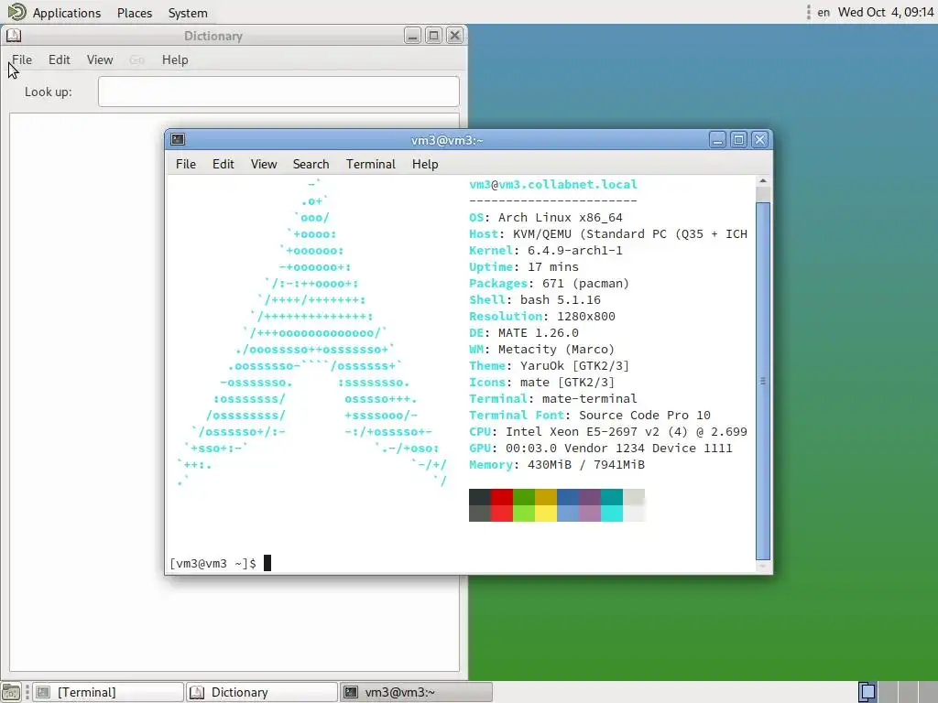Switch to [Terminal] taskbar button
The image size is (938, 703).
pos(108,692)
